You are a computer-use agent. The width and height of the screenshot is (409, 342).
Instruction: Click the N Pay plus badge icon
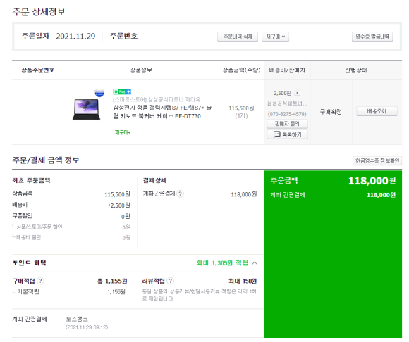pyautogui.click(x=122, y=91)
